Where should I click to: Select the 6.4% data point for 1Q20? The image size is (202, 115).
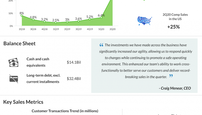[101, 18]
